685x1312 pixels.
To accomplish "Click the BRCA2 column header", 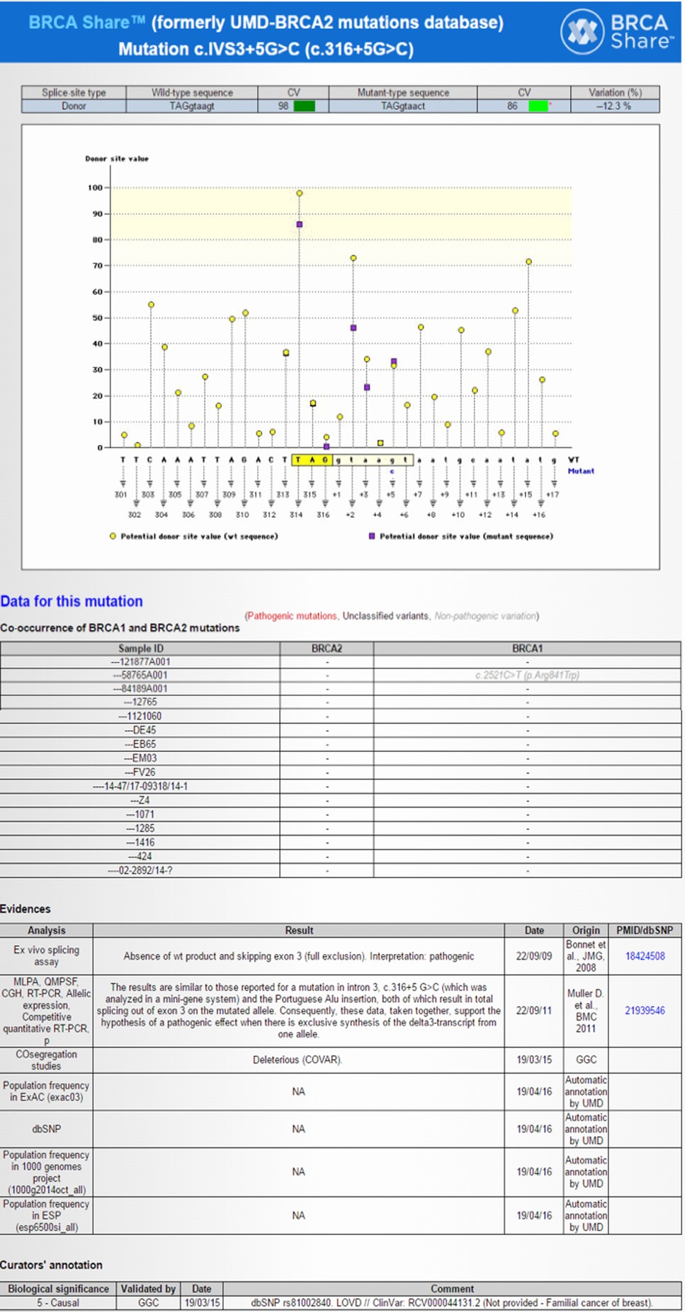I will click(327, 649).
